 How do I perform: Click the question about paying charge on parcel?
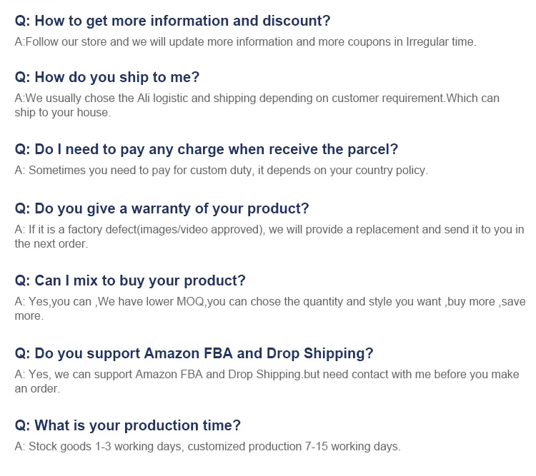[x=206, y=150]
